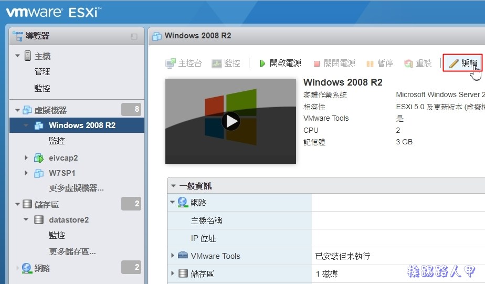Select W7SP1 virtual machine

(x=62, y=173)
